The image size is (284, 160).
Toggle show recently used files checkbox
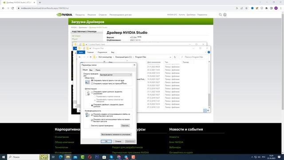point(92,115)
